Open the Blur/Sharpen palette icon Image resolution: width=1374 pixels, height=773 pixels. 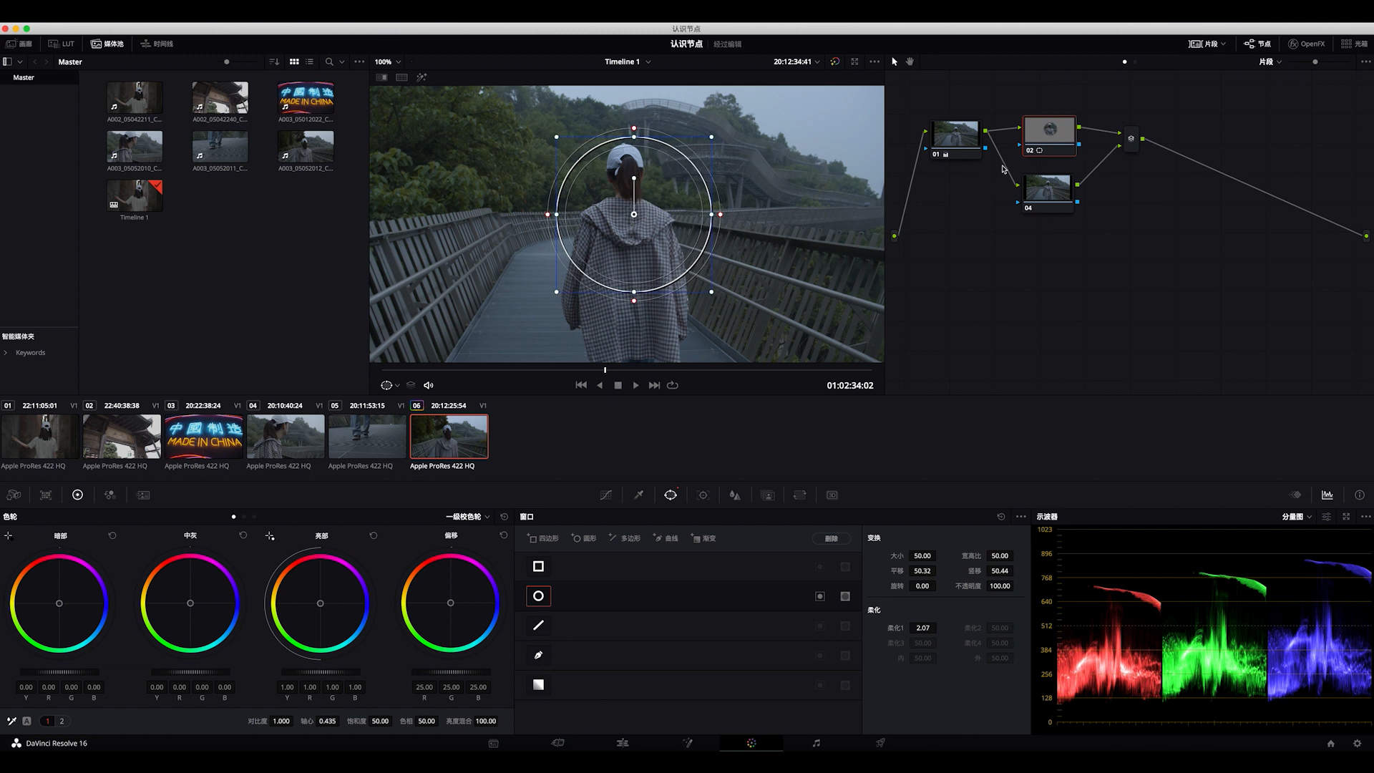(x=735, y=495)
